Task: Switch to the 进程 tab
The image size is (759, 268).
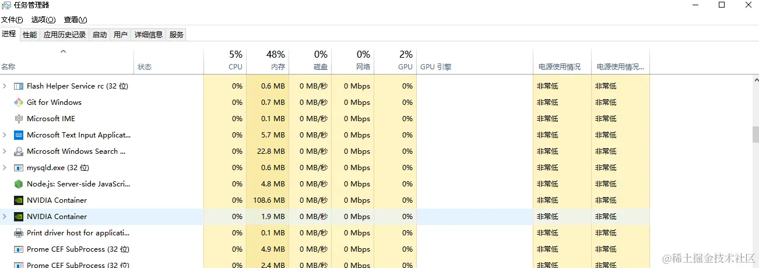Action: (x=9, y=34)
